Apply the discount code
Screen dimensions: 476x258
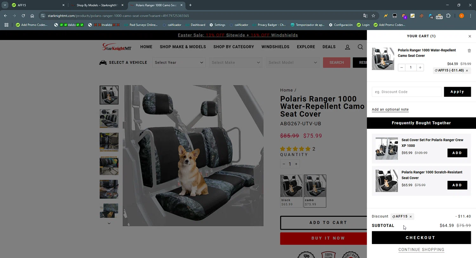click(457, 92)
